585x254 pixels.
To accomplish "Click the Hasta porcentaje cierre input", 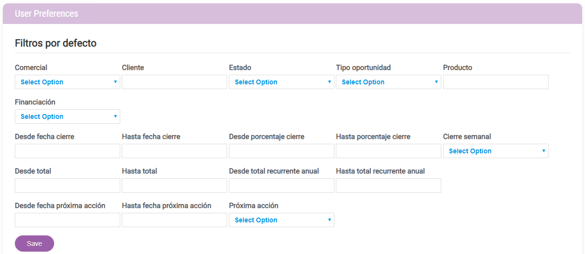I will point(389,151).
